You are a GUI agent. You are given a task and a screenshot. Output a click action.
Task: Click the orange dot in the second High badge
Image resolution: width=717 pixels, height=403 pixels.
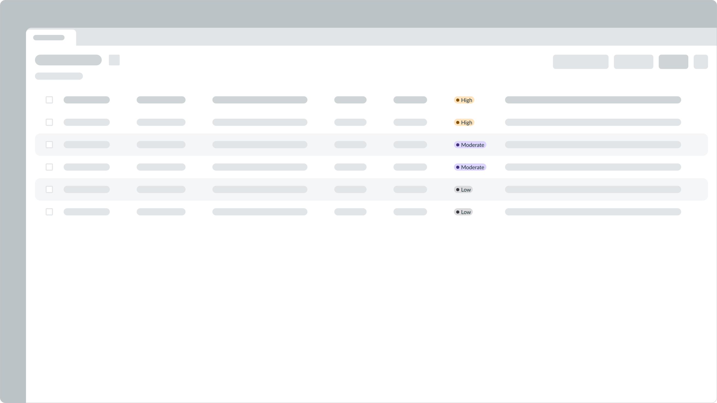coord(458,122)
